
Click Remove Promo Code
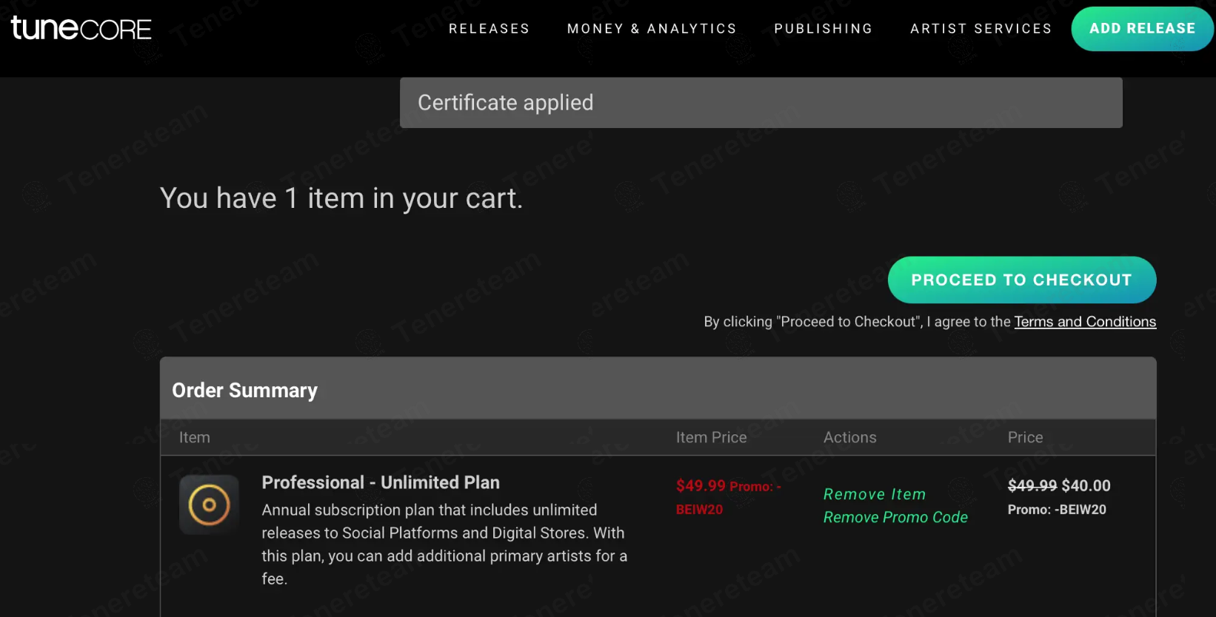[x=895, y=517]
